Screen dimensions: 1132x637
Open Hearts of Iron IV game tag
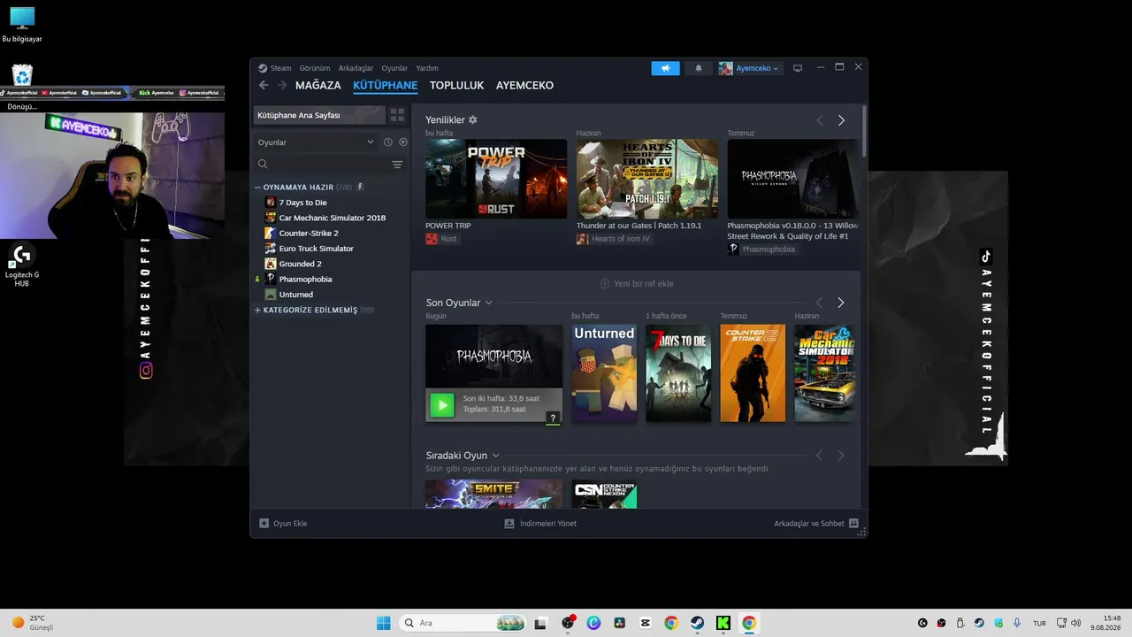click(614, 239)
